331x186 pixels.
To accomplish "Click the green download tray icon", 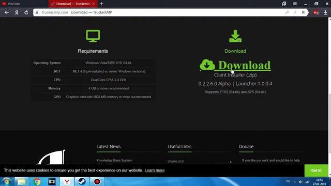I will coord(235,36).
